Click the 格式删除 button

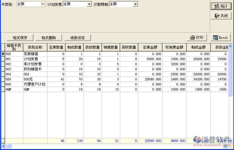49,38
